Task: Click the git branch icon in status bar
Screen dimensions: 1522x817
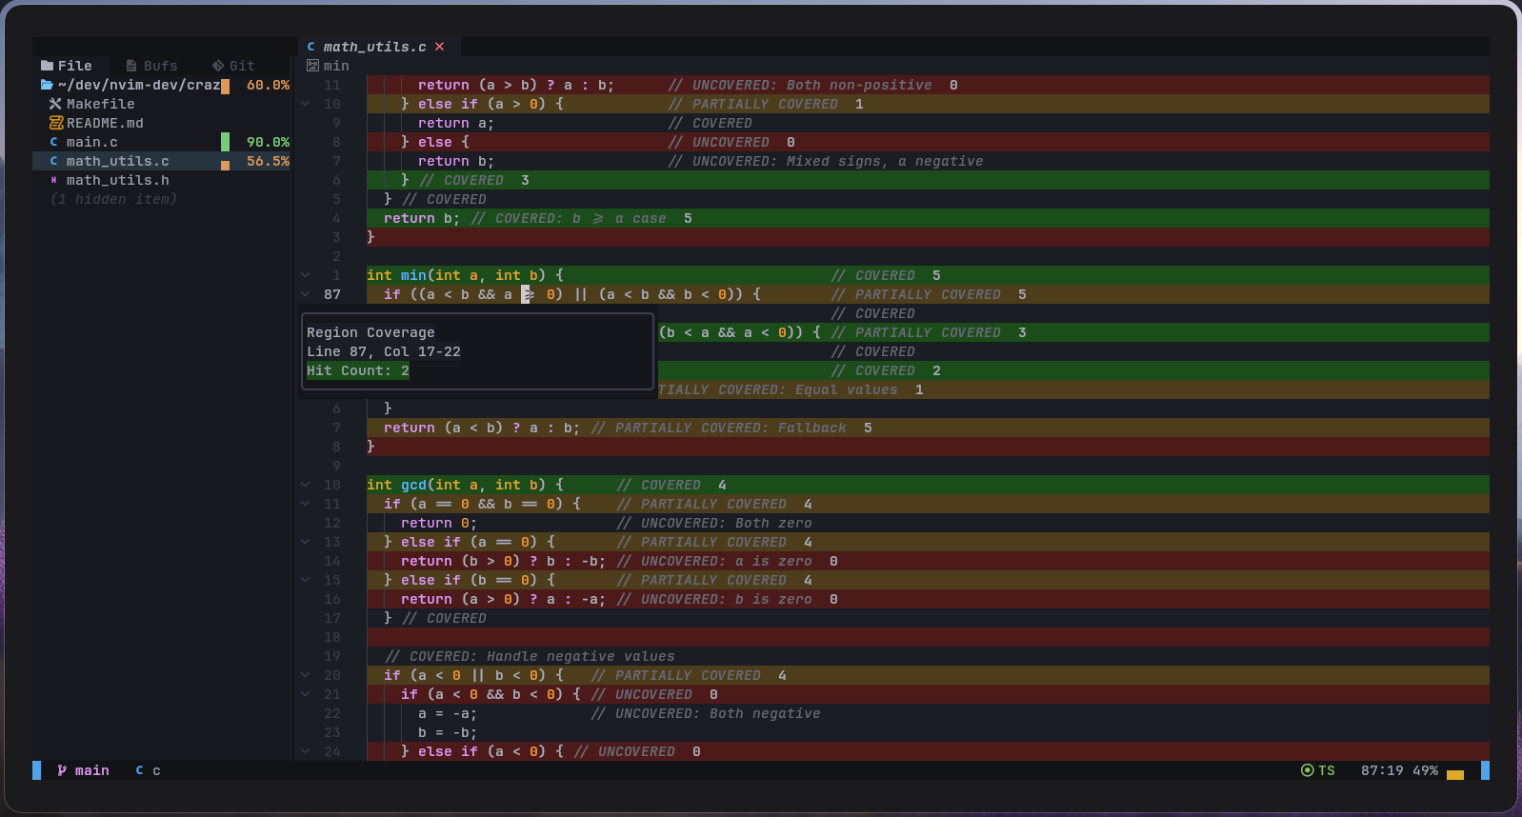Action: pos(62,770)
